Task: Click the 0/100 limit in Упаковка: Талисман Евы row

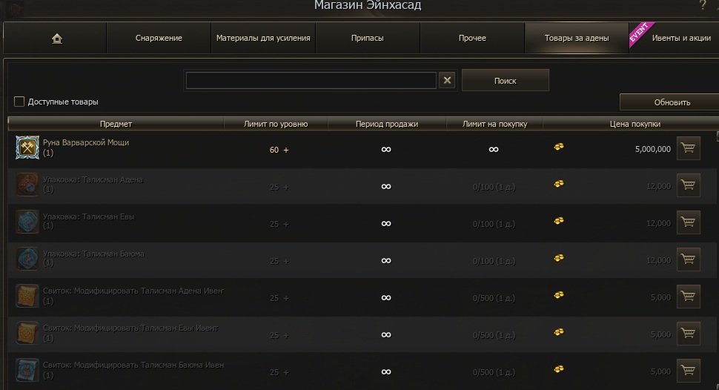Action: point(494,224)
